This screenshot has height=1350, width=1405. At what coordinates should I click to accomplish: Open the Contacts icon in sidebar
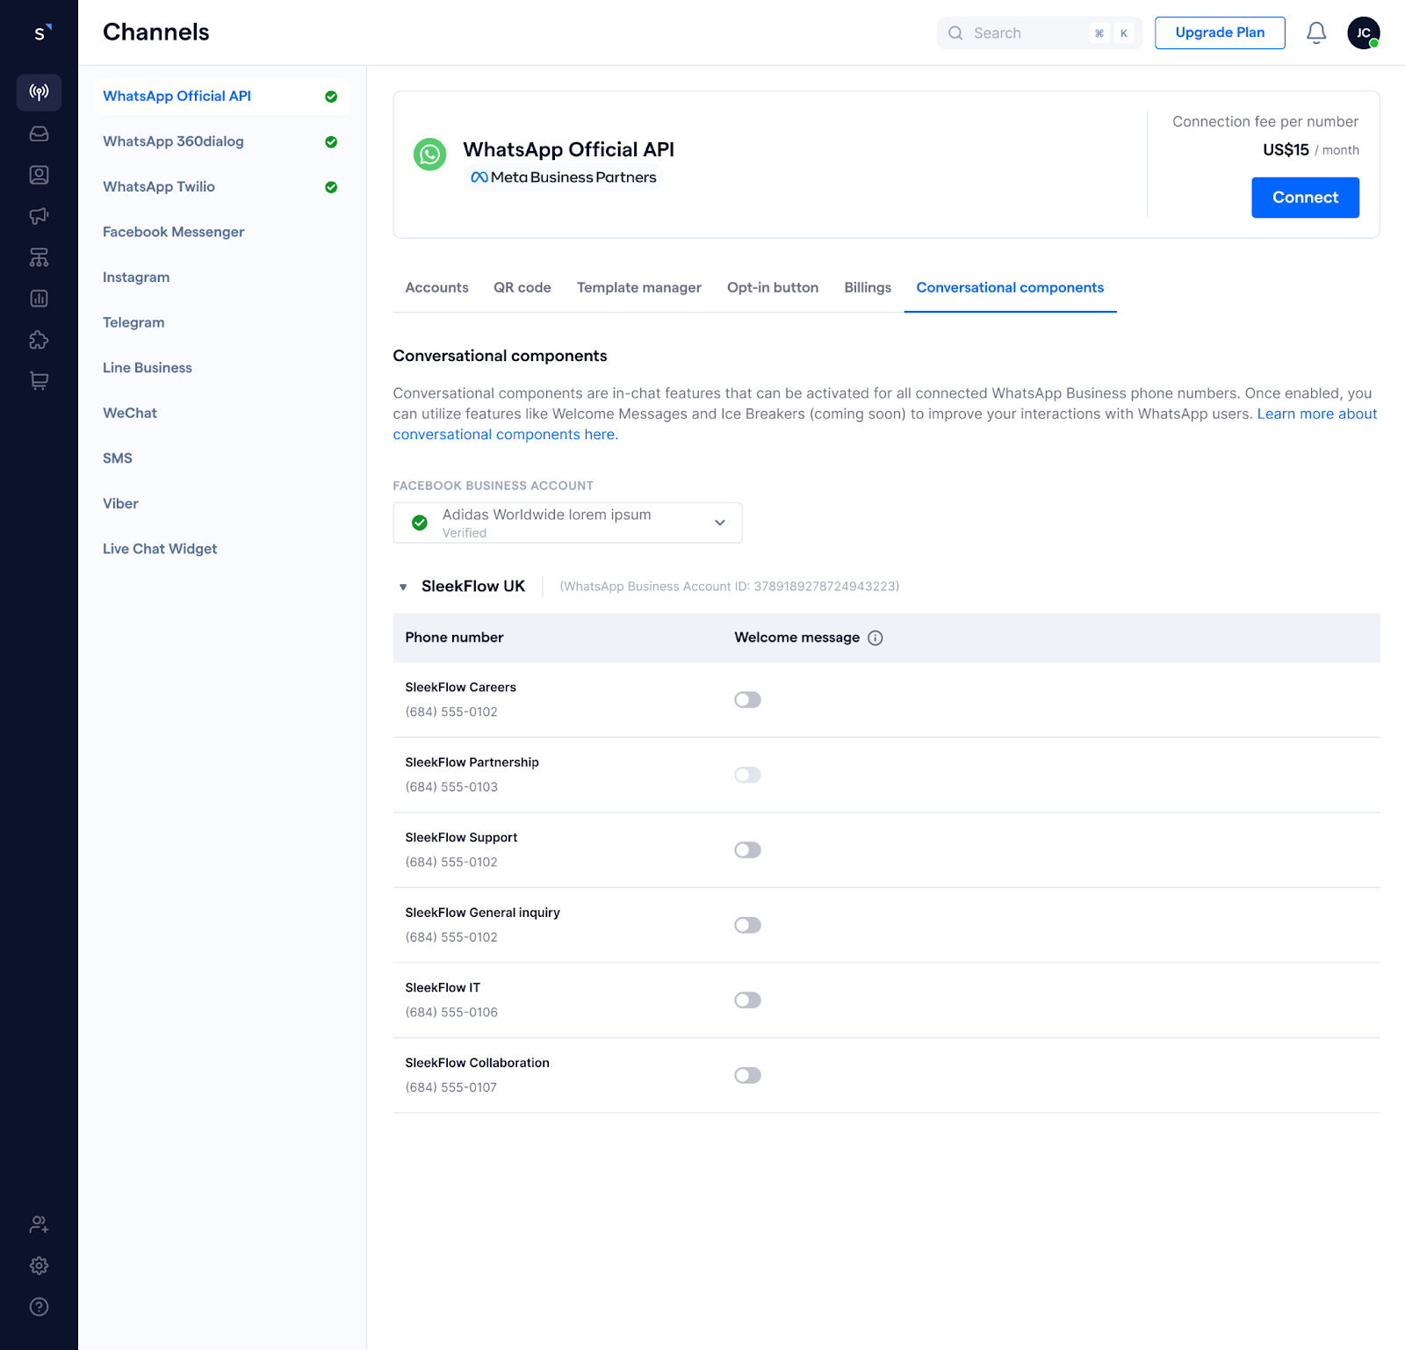pyautogui.click(x=39, y=175)
